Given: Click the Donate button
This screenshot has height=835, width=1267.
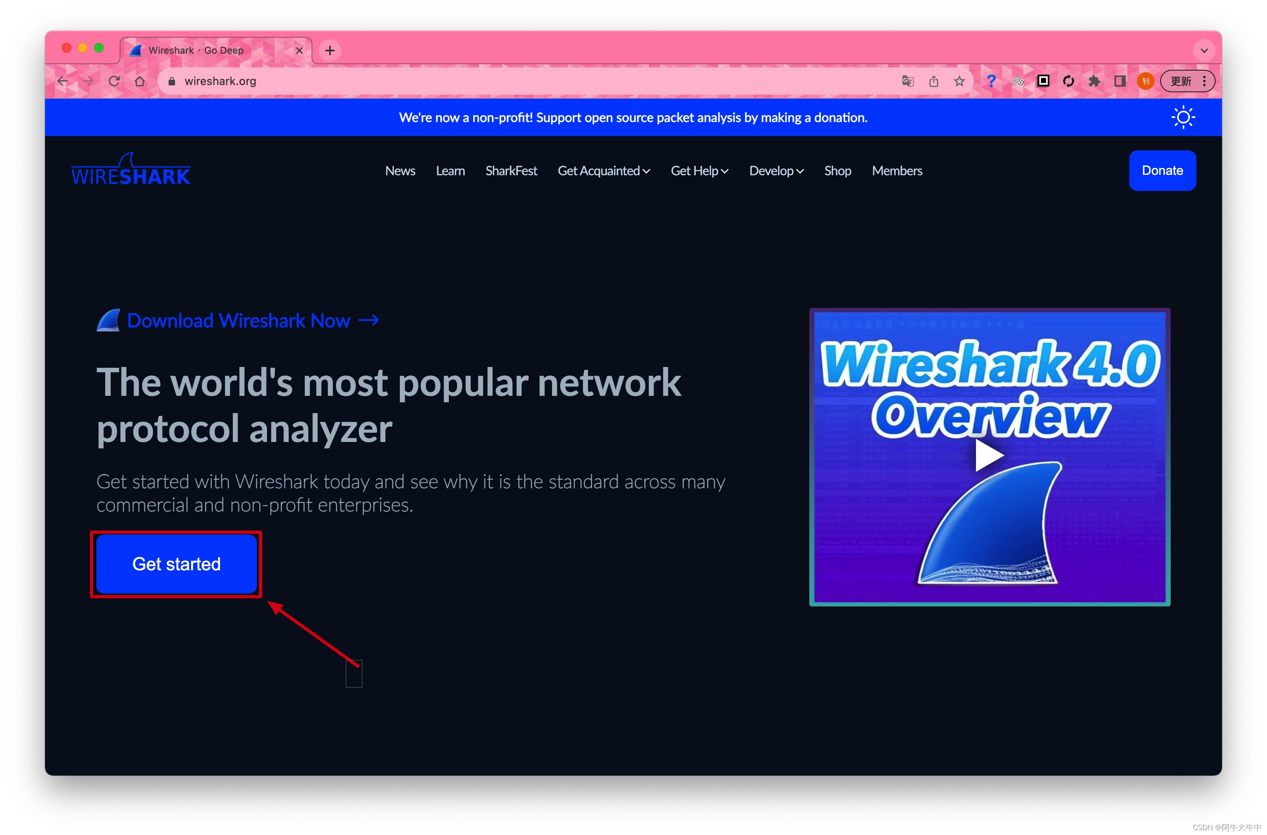Looking at the screenshot, I should [x=1163, y=170].
